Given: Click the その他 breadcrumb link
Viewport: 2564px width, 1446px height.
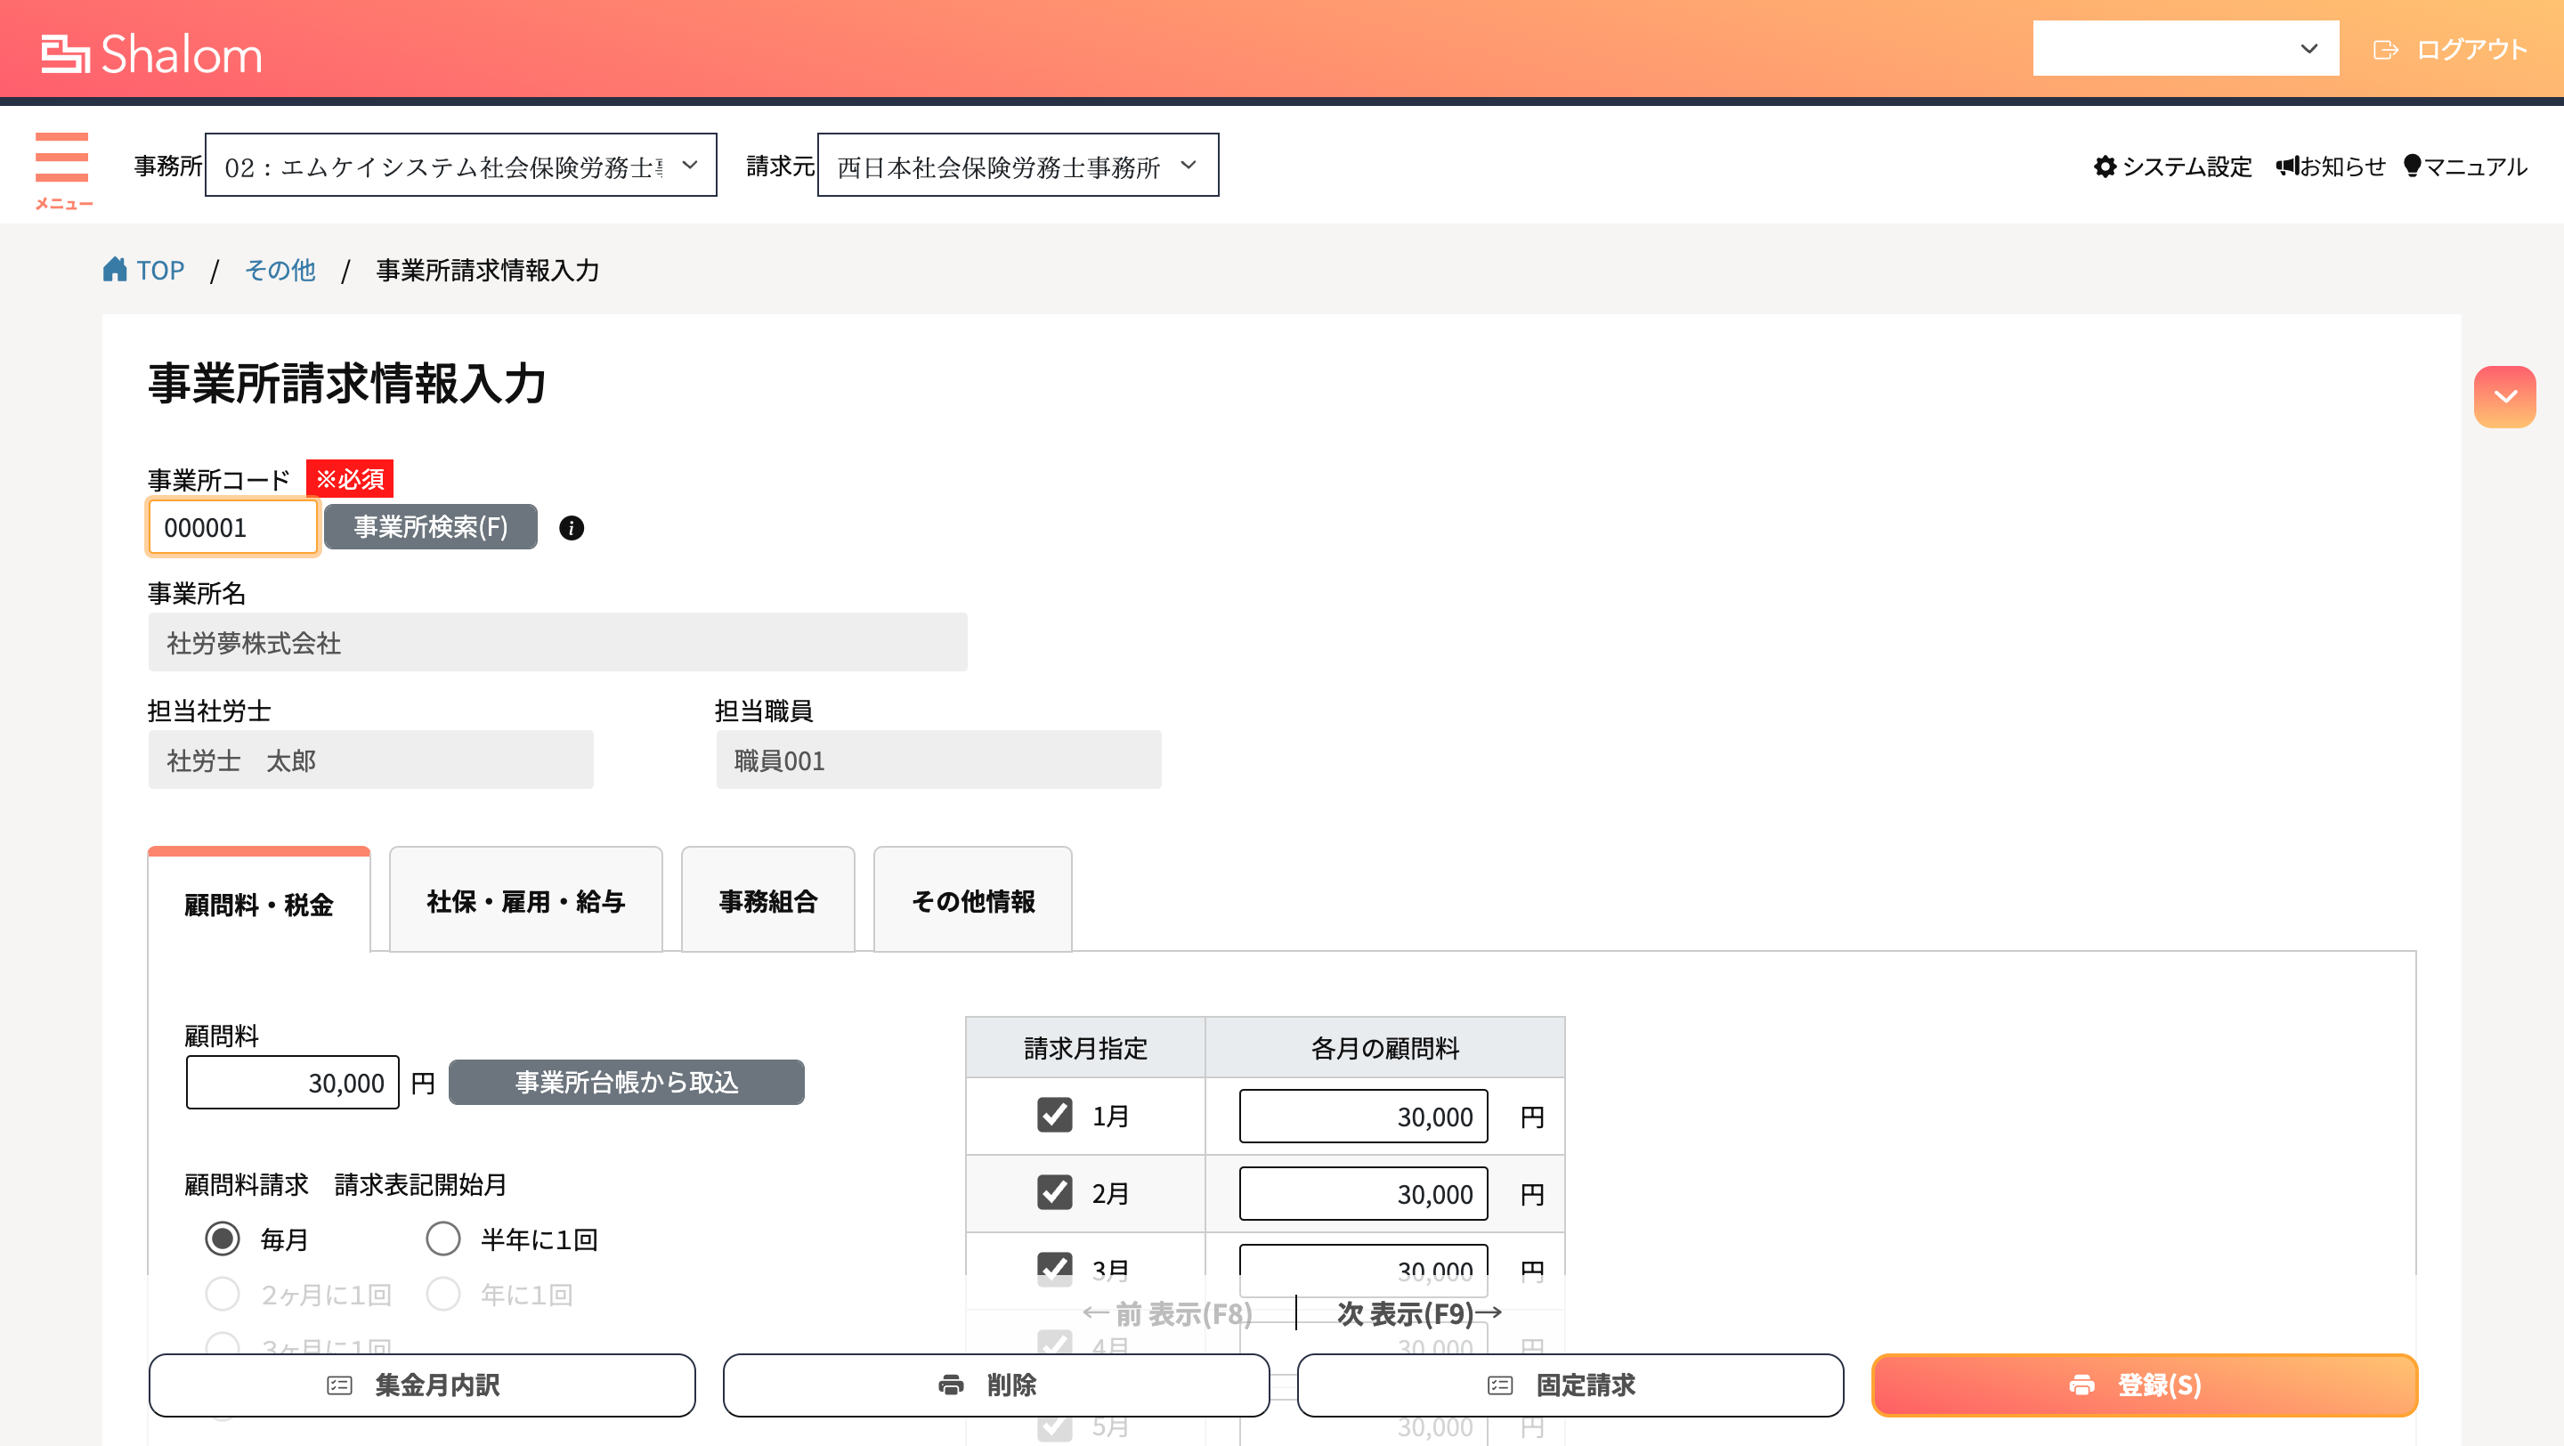Looking at the screenshot, I should pyautogui.click(x=280, y=270).
